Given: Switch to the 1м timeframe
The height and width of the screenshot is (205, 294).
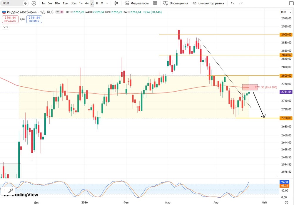Looking at the screenshot, I should coord(44,3).
